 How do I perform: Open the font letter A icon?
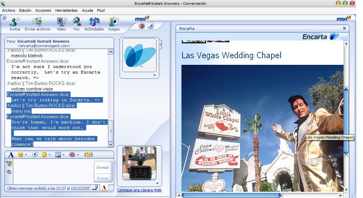click(x=11, y=155)
